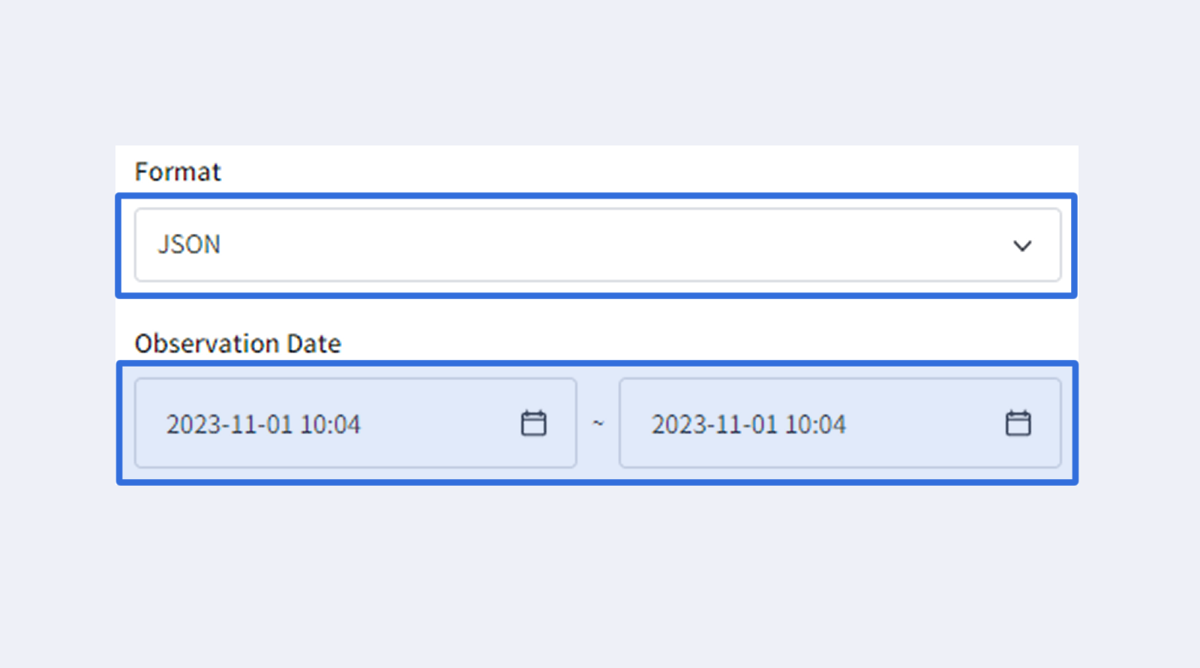Screen dimensions: 1200x668
Task: Show the calendar picker for the range start
Action: click(533, 424)
